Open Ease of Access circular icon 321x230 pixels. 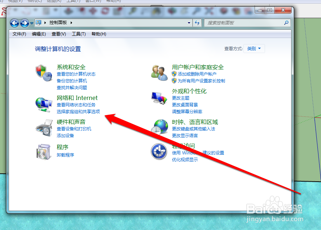pos(159,152)
